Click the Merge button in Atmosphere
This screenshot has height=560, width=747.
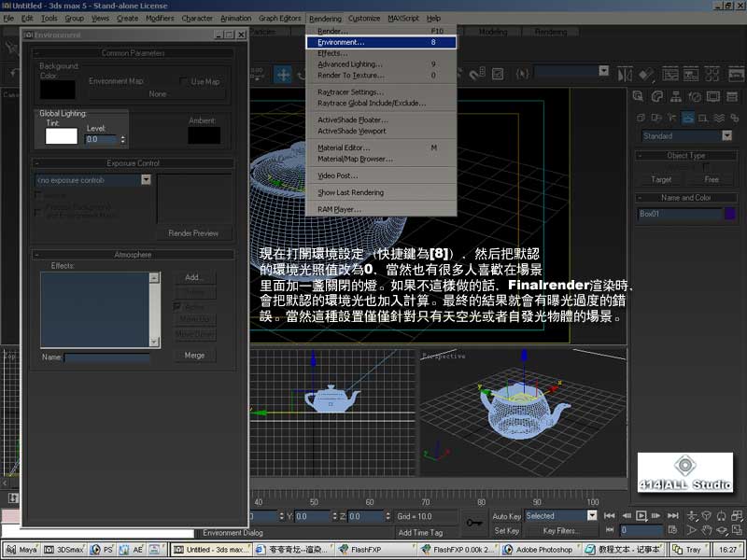(194, 356)
